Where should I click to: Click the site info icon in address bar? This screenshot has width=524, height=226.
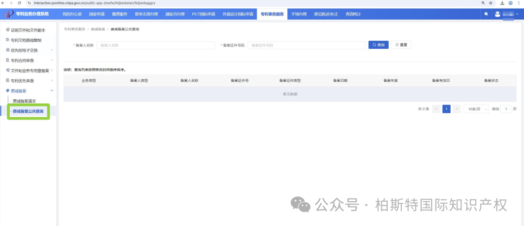30,3
